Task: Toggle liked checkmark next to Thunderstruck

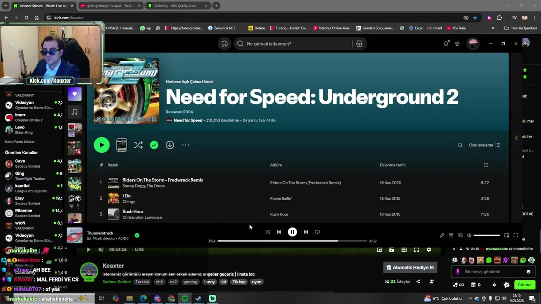Action: tap(137, 235)
